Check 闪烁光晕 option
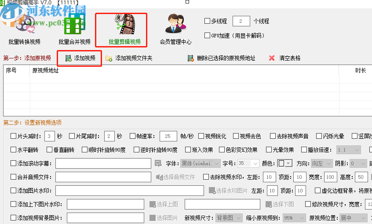 (319, 136)
